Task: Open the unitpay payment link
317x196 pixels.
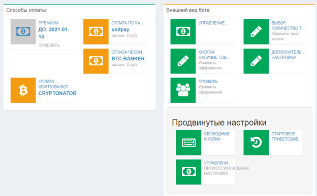Action: (120, 29)
